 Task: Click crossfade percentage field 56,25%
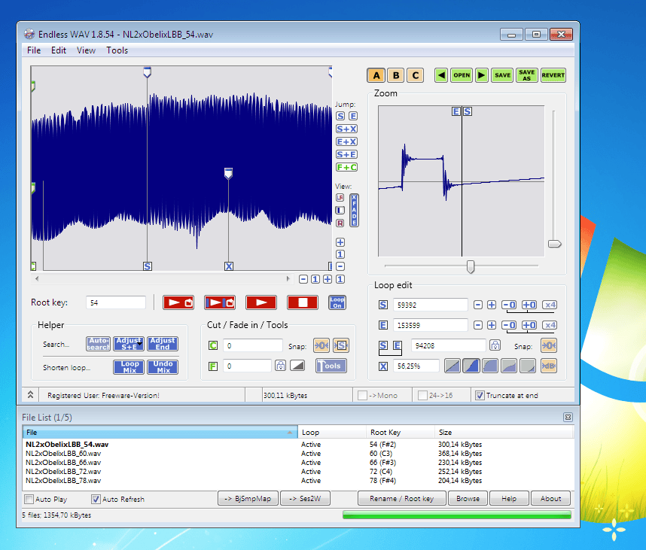coord(416,366)
